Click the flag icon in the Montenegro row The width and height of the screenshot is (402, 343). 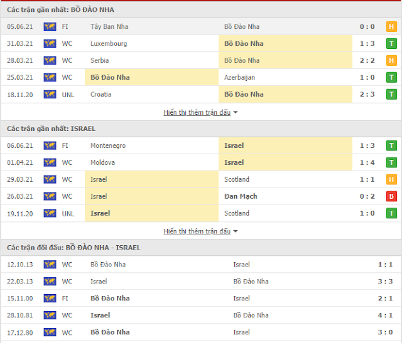pos(50,145)
